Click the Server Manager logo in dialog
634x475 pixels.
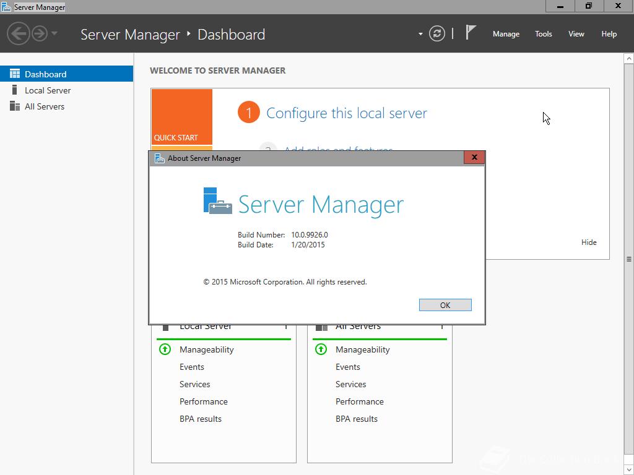217,200
